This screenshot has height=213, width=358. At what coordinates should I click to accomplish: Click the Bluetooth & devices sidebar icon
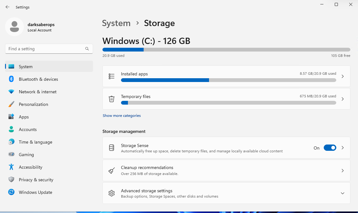tap(11, 79)
